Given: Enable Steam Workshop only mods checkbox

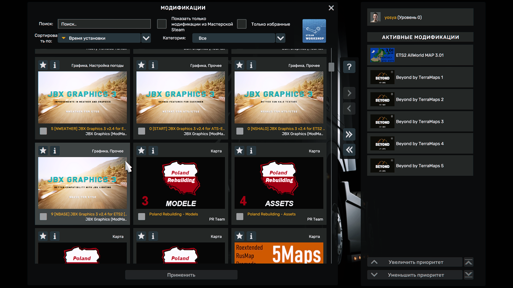Looking at the screenshot, I should tap(162, 24).
